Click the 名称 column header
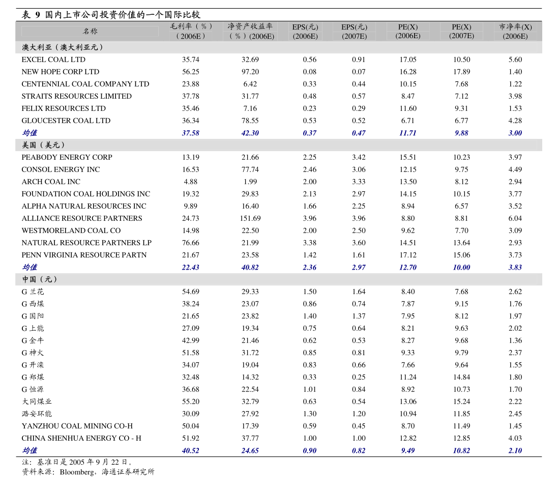 pos(90,31)
